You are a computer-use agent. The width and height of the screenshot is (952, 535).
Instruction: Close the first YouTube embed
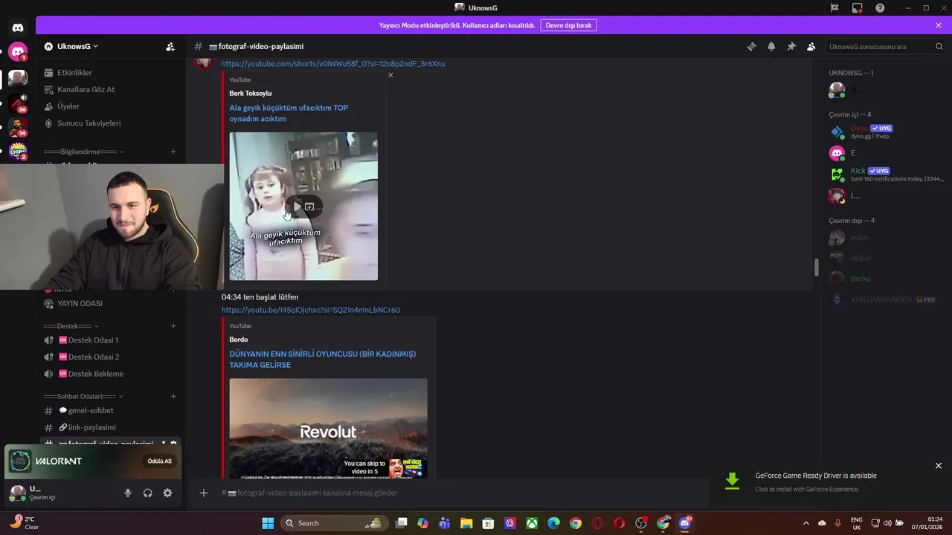[x=390, y=74]
